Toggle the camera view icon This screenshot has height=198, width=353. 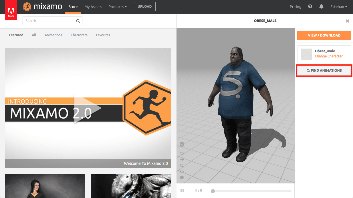(182, 177)
